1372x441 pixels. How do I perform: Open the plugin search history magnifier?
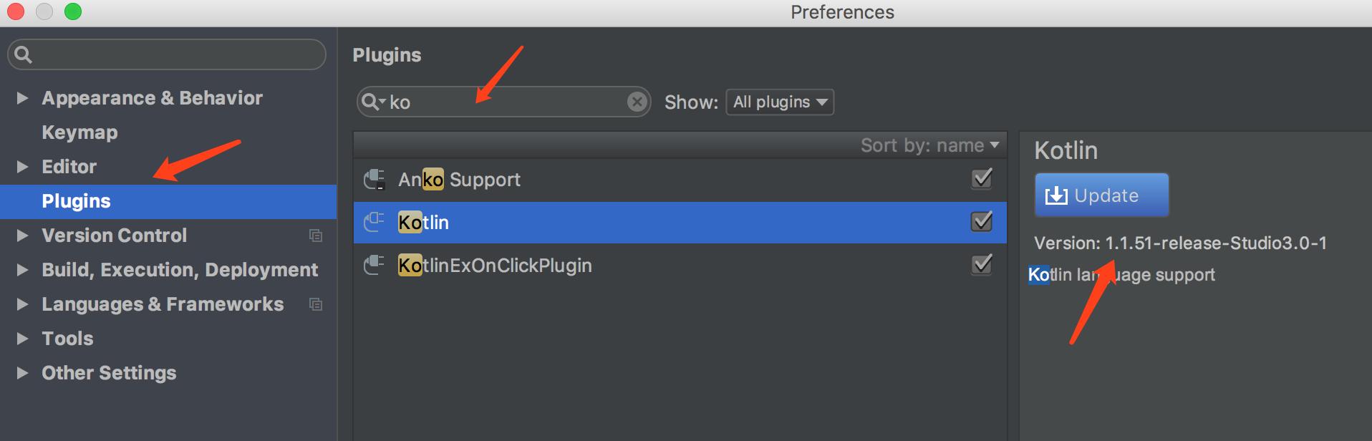(373, 102)
